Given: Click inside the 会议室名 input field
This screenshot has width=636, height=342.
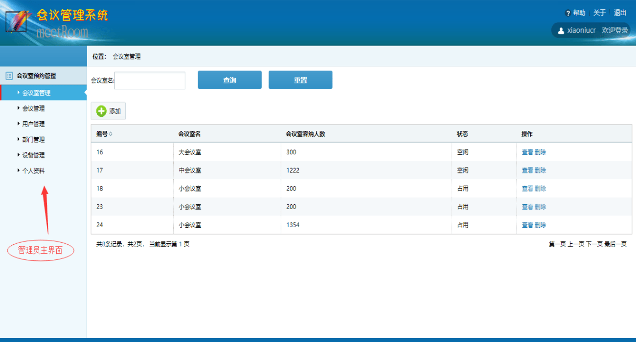Looking at the screenshot, I should 150,80.
